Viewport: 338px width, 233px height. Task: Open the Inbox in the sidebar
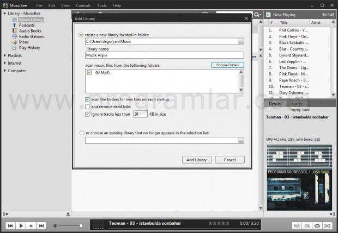tap(23, 42)
